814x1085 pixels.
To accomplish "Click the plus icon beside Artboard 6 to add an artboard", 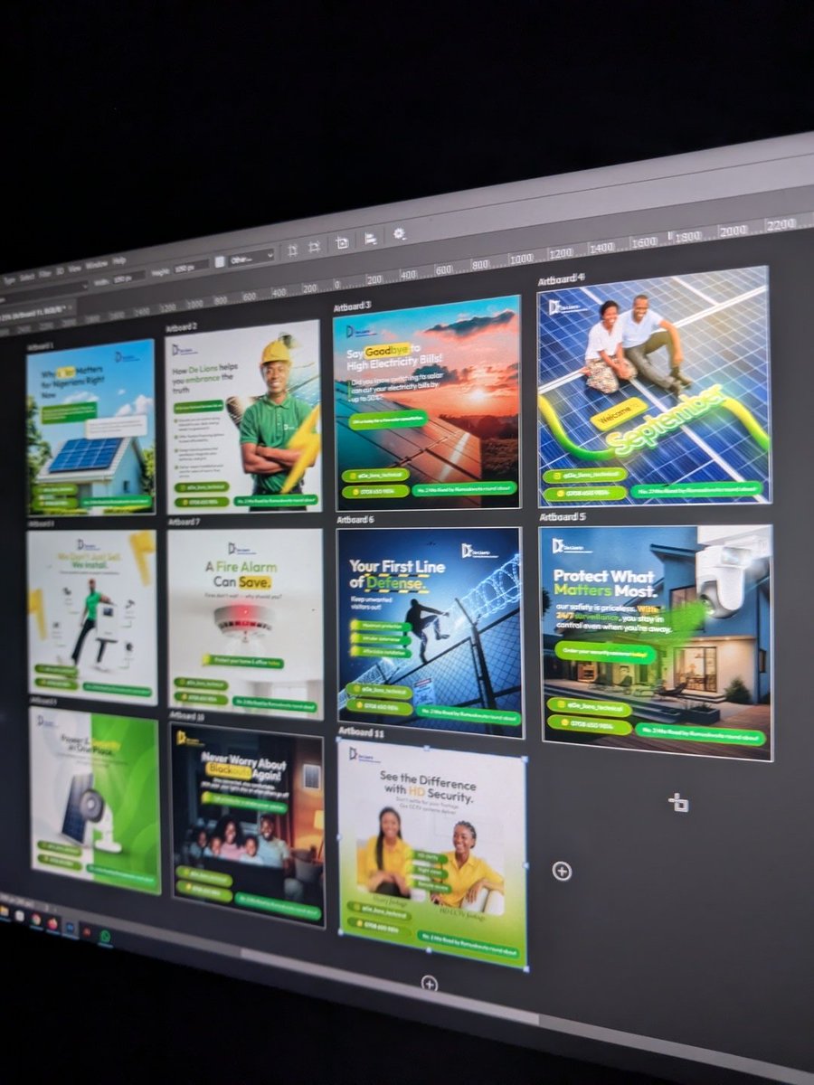I will click(563, 871).
